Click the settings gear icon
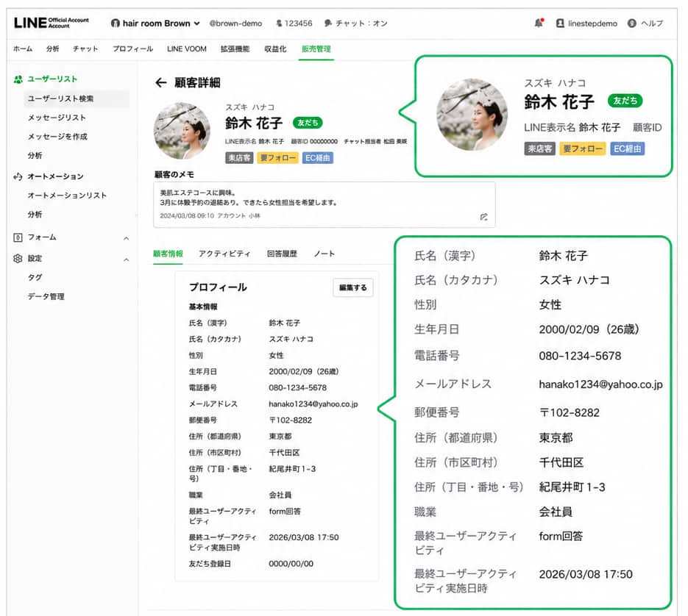This screenshot has width=688, height=616. coord(18,258)
